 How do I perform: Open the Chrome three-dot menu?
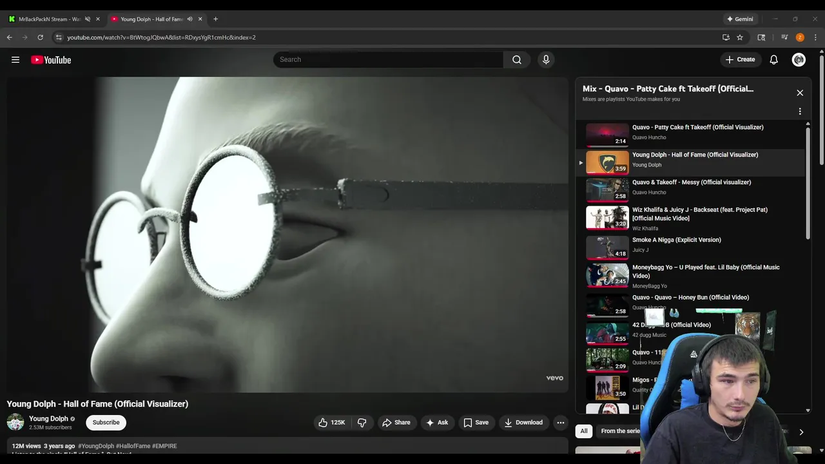[815, 37]
